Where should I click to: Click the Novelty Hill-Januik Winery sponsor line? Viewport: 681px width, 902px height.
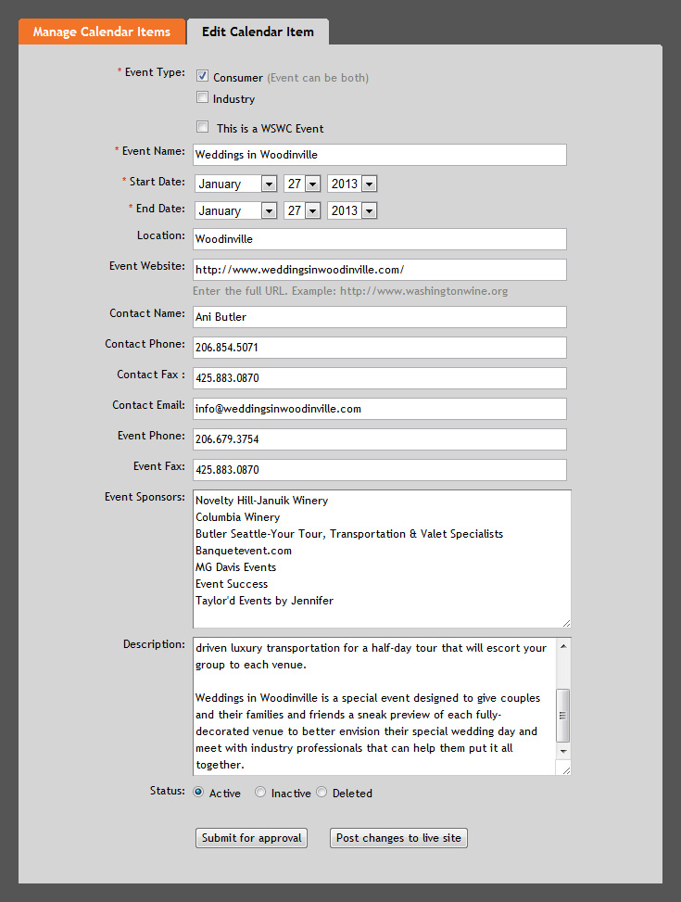(261, 501)
